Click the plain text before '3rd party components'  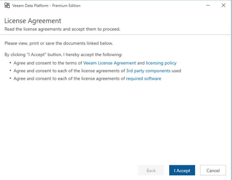coord(69,71)
